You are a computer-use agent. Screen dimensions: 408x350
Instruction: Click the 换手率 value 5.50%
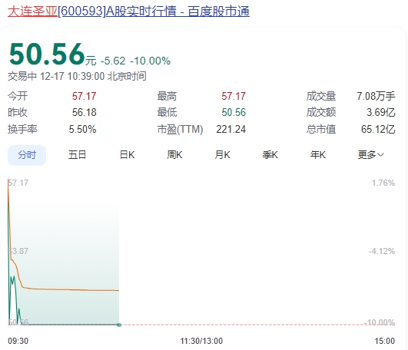pyautogui.click(x=82, y=129)
